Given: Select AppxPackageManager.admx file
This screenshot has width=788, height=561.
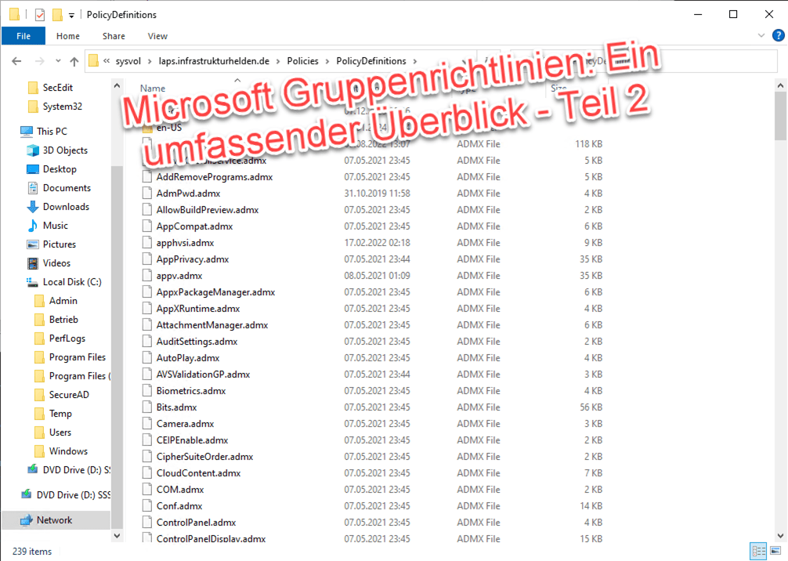Looking at the screenshot, I should 215,292.
